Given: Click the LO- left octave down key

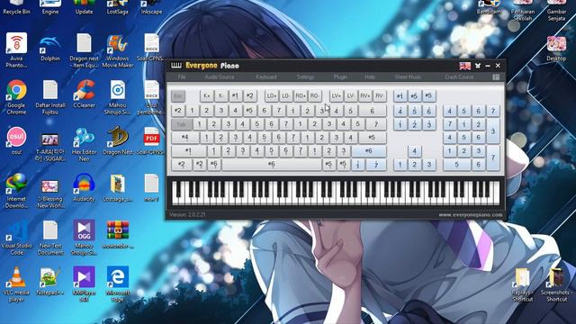Looking at the screenshot, I should pyautogui.click(x=286, y=96).
